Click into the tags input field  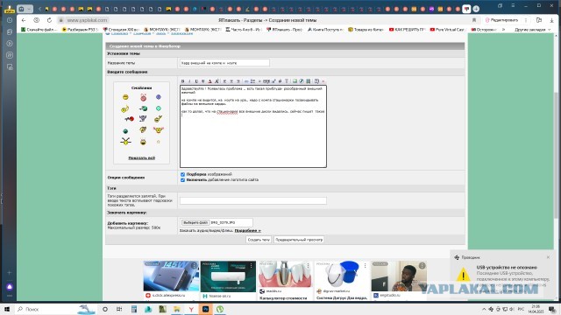253,200
